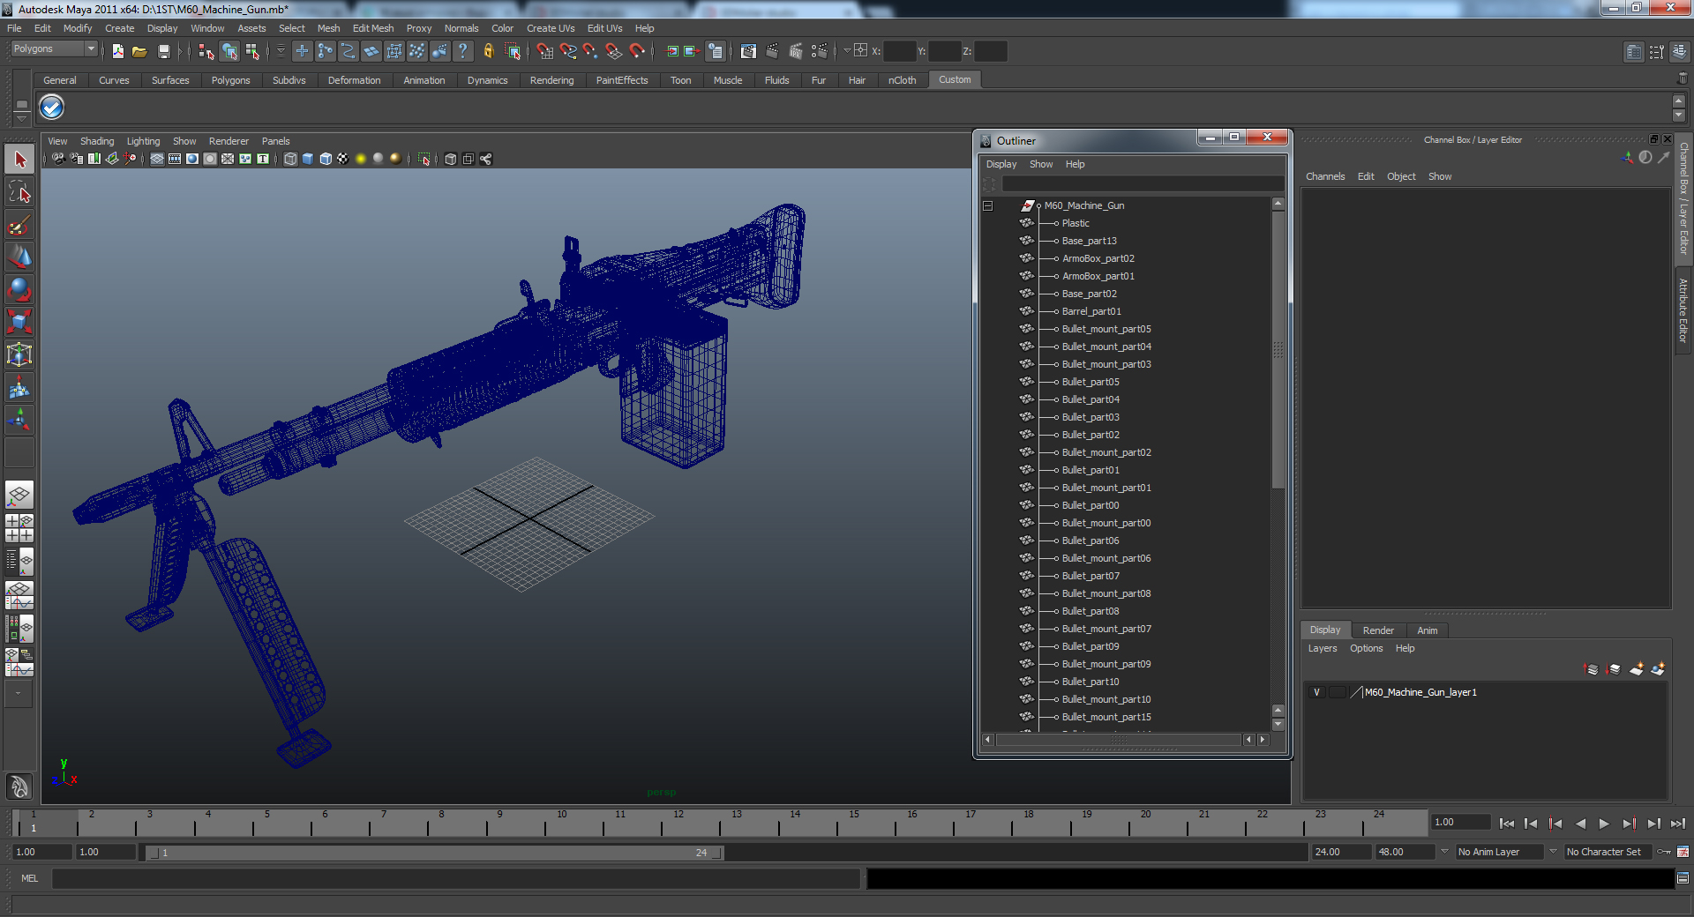The width and height of the screenshot is (1694, 917).
Task: Open the Create UVs menu
Action: click(551, 28)
